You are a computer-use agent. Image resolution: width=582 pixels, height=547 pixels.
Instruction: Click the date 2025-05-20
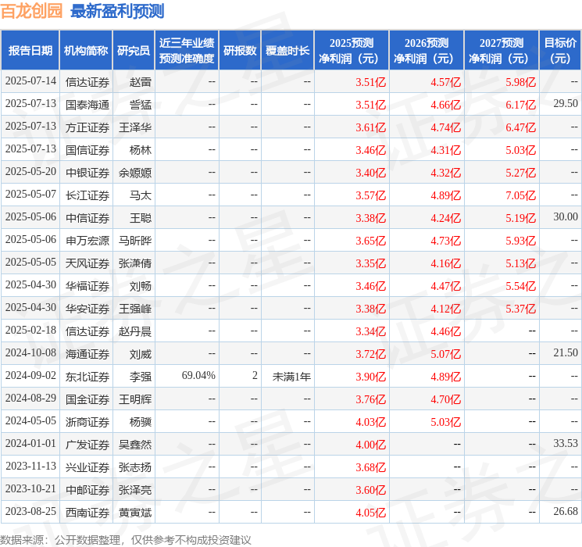[30, 172]
